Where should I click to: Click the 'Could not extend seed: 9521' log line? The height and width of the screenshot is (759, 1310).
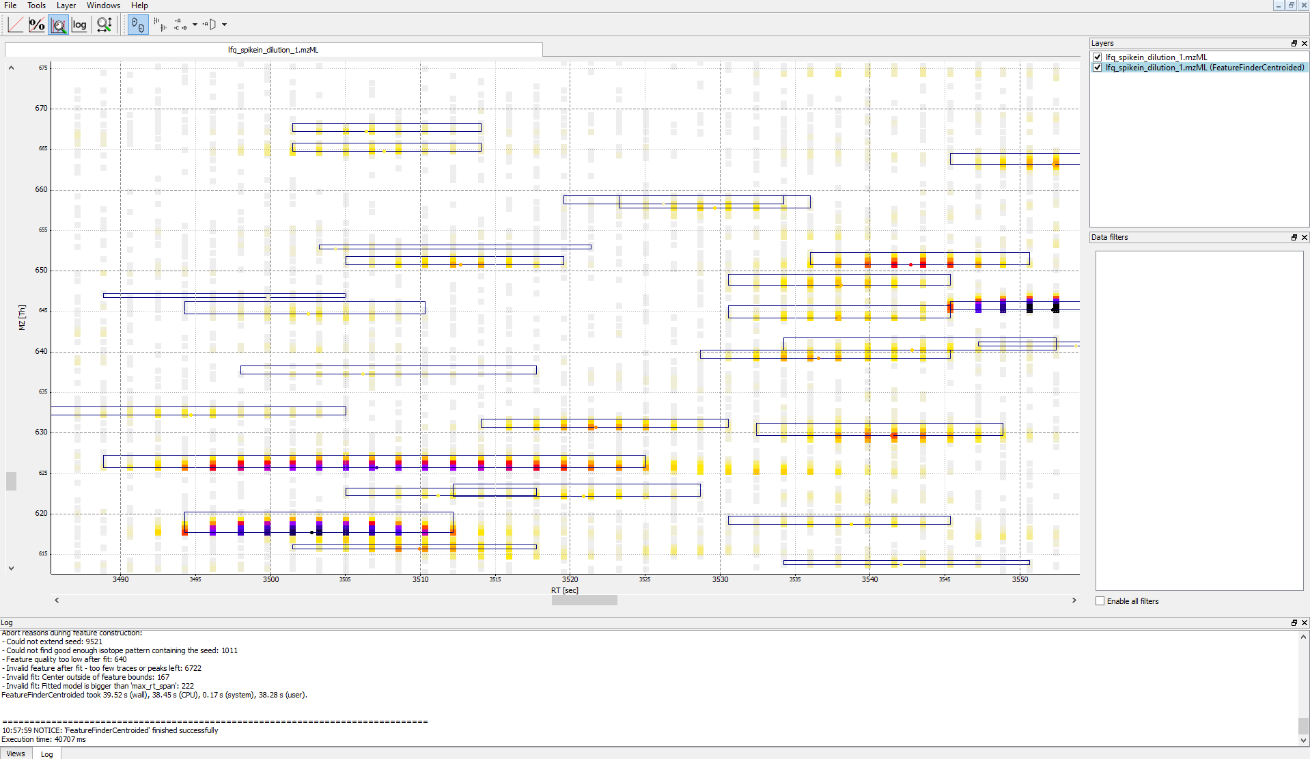coord(53,641)
